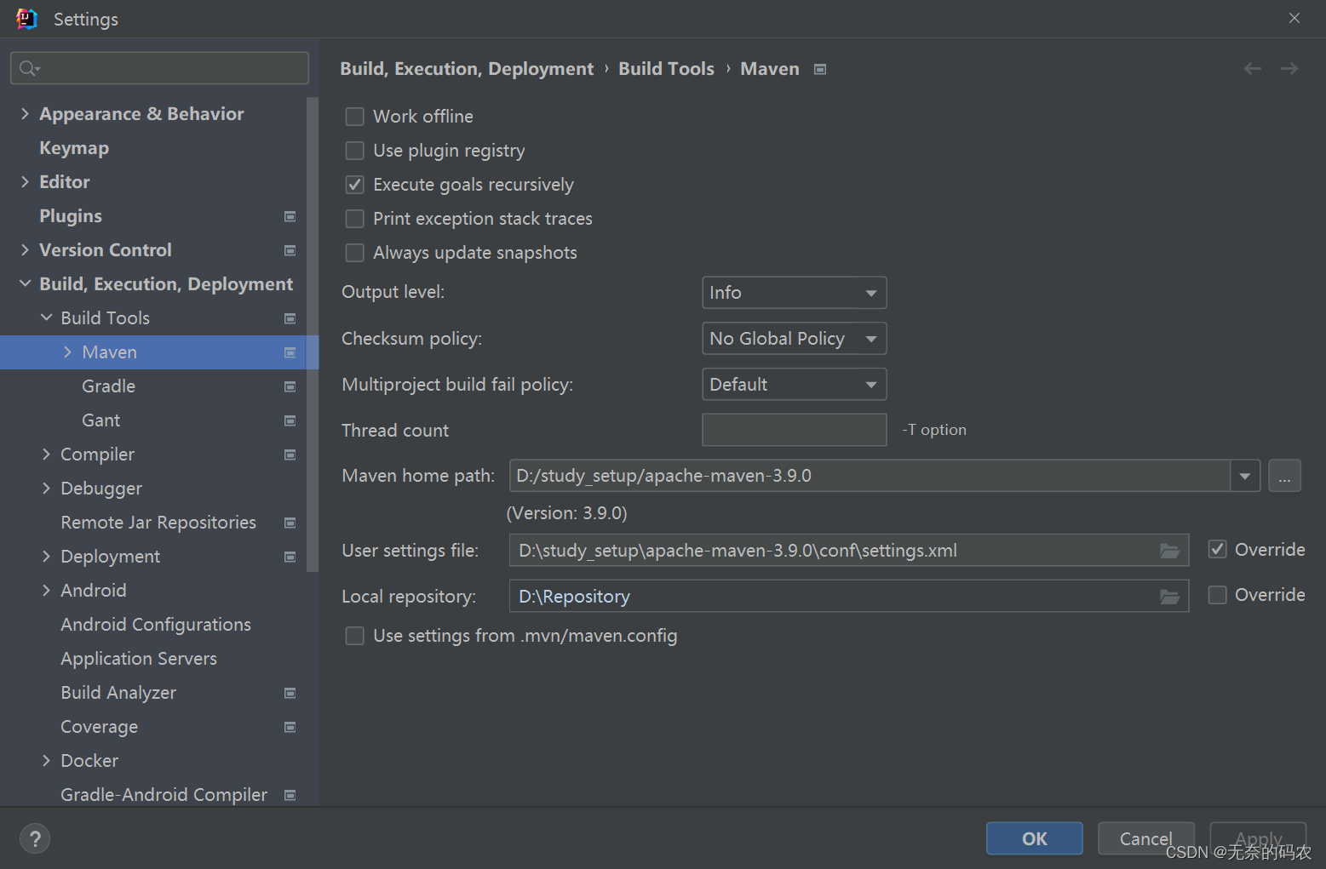
Task: Collapse the Build Tools chevron
Action: point(46,317)
